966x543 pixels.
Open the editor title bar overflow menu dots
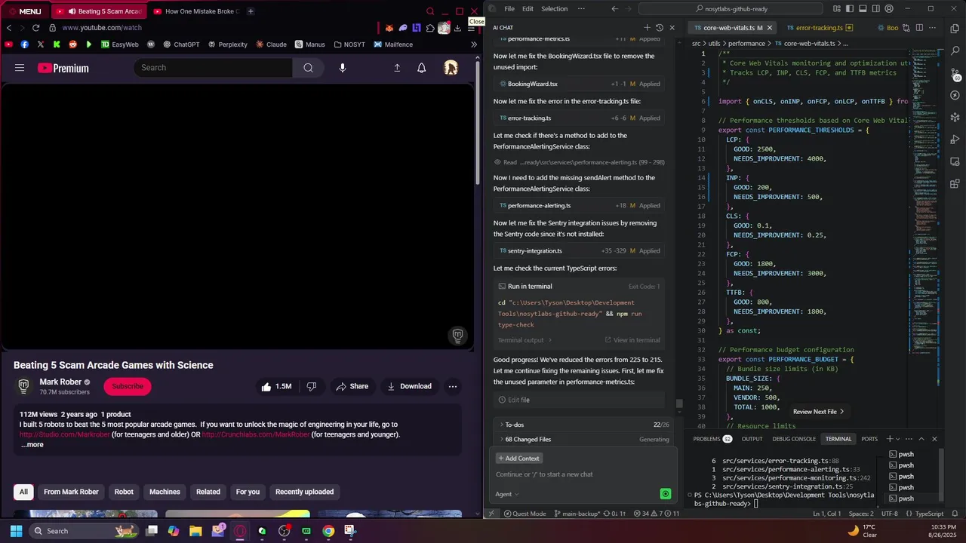[x=581, y=9]
